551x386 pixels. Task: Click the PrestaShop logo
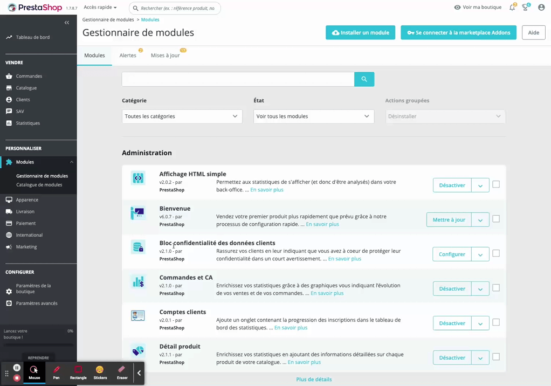35,8
